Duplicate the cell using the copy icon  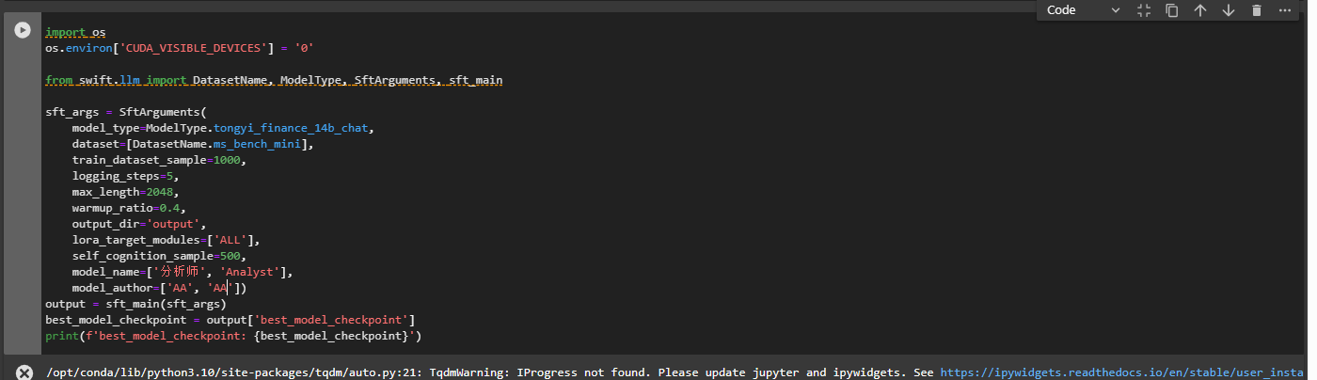tap(1172, 10)
